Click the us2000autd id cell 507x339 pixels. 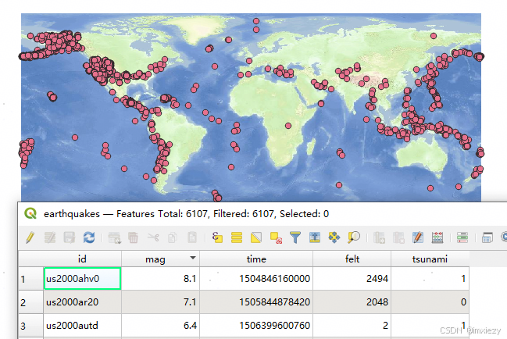pyautogui.click(x=82, y=326)
